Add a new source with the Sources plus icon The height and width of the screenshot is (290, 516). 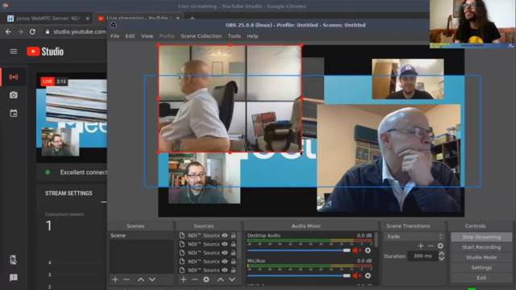pos(184,280)
